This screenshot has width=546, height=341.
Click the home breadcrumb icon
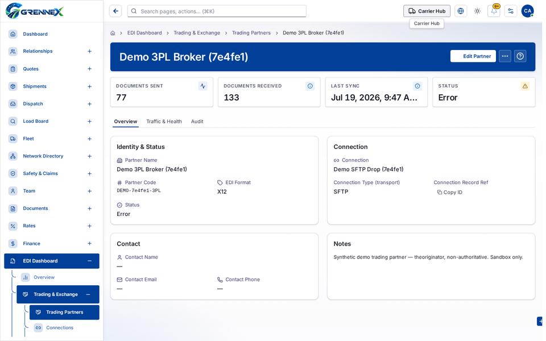(x=113, y=33)
